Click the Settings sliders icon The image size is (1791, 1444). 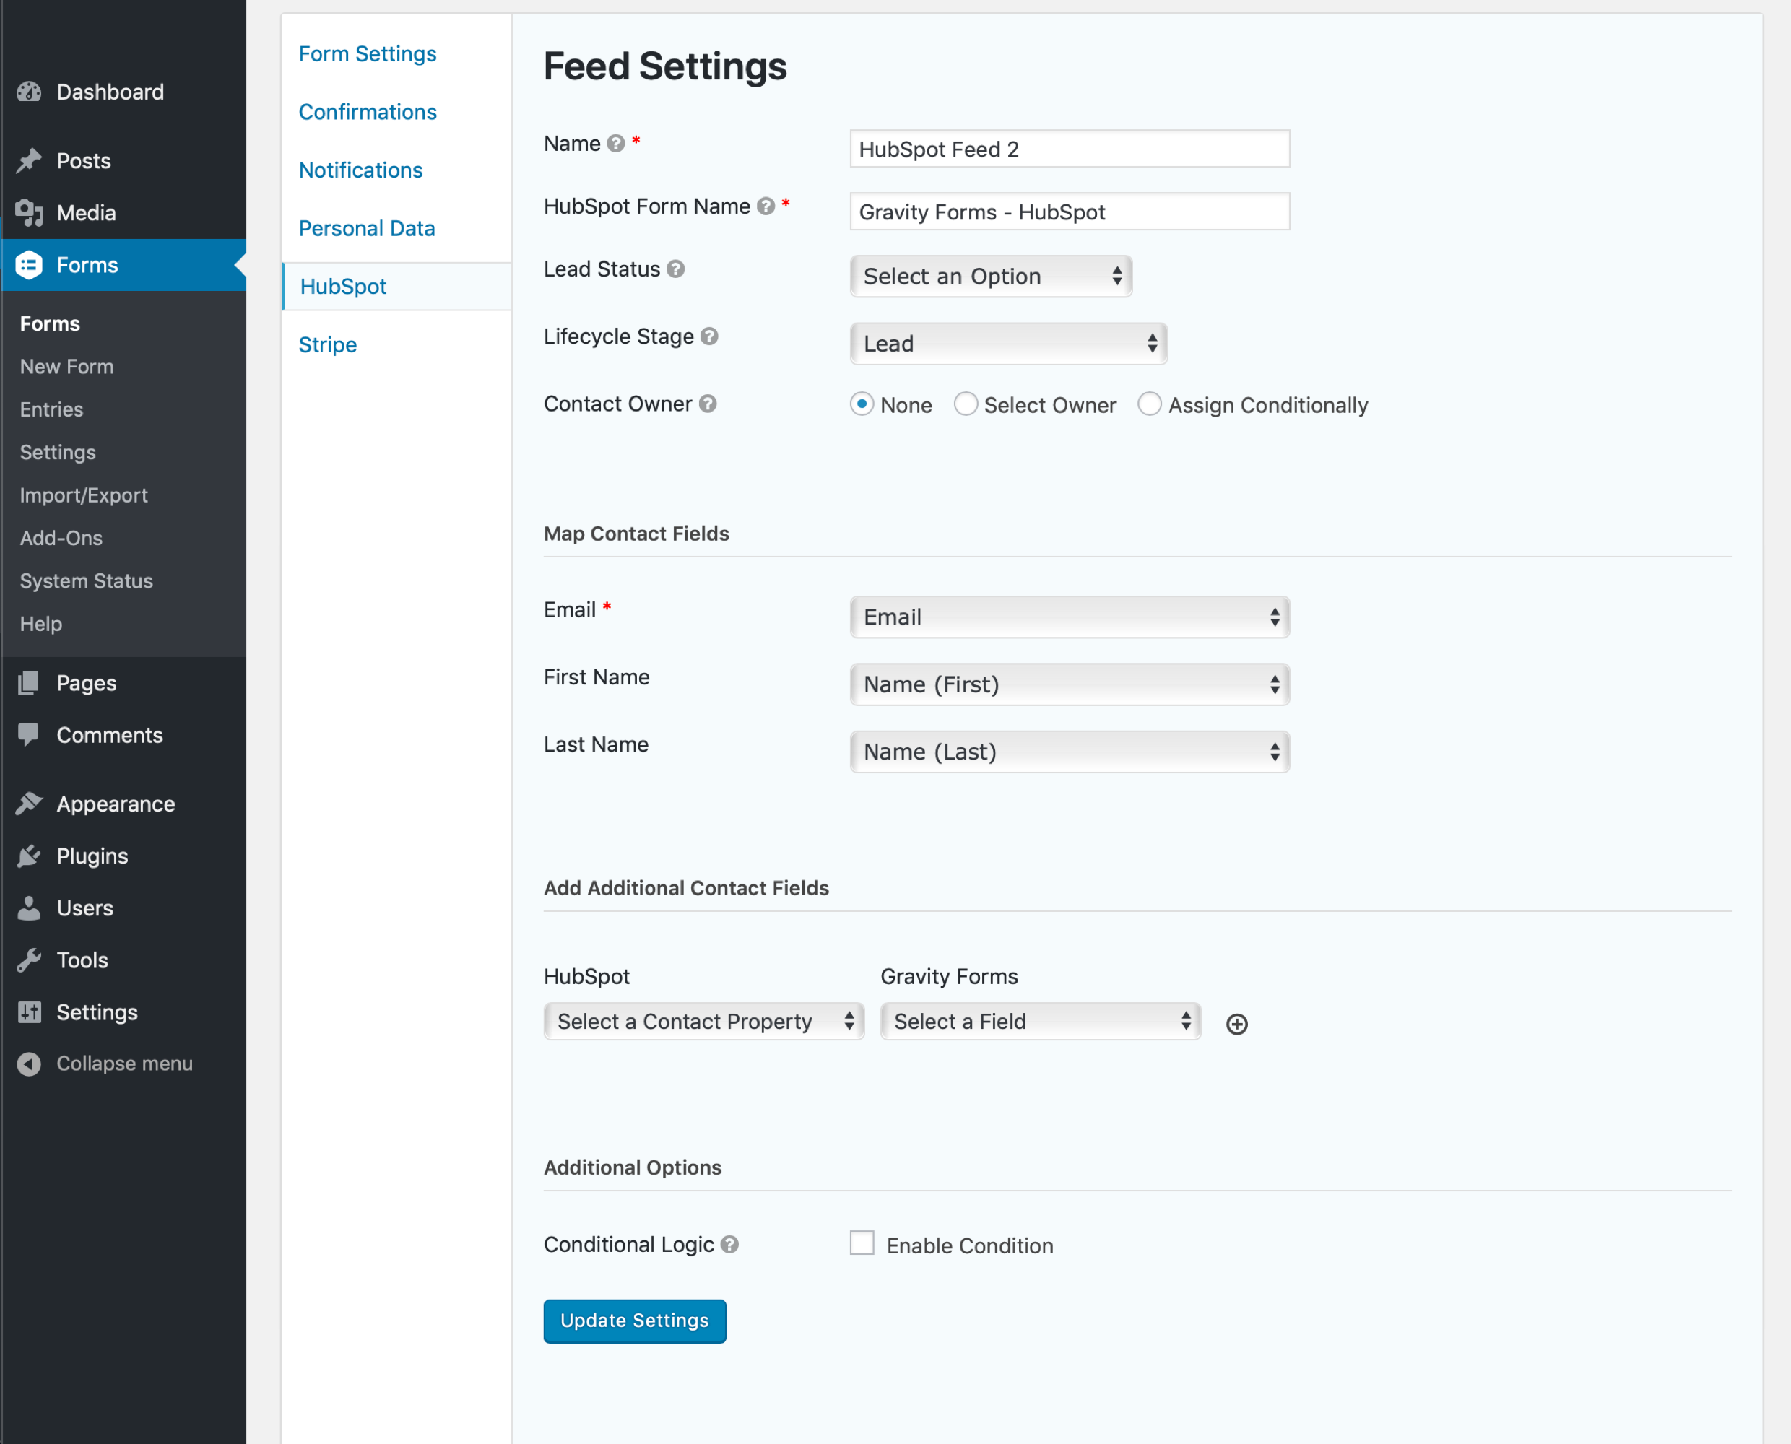[x=29, y=1012]
